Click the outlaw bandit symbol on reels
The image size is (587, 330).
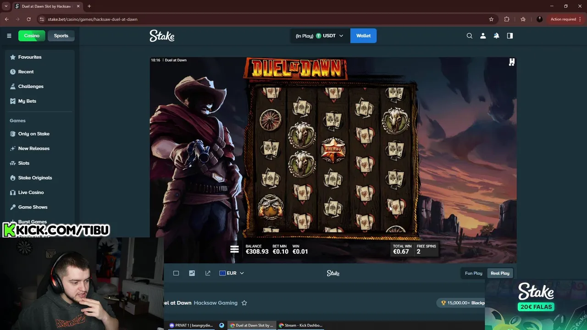pyautogui.click(x=271, y=207)
